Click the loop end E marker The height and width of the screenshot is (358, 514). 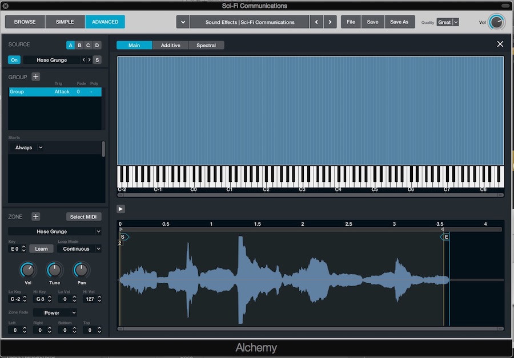tap(445, 237)
